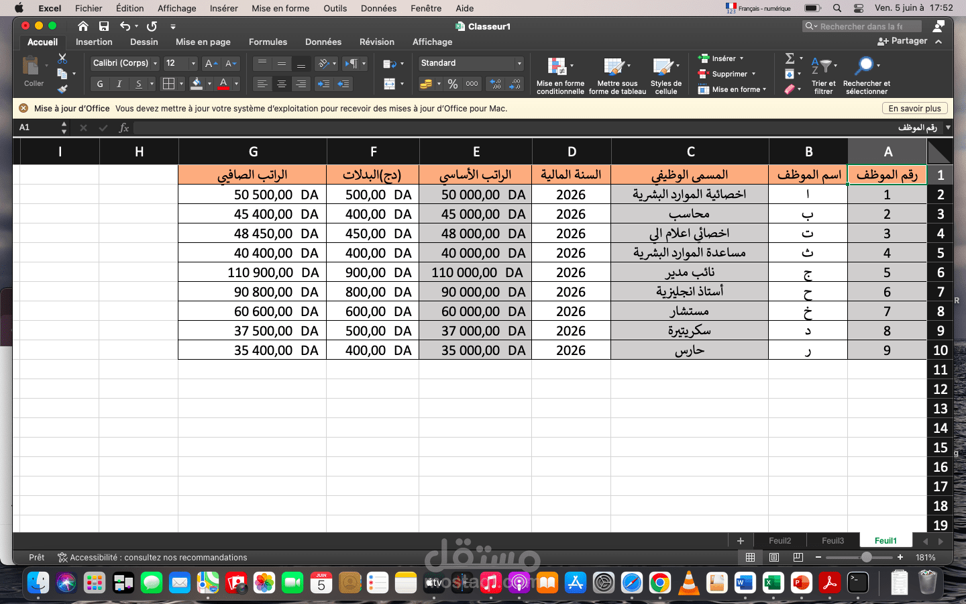Open Trier et filtrer tool
This screenshot has width=966, height=604.
(823, 74)
